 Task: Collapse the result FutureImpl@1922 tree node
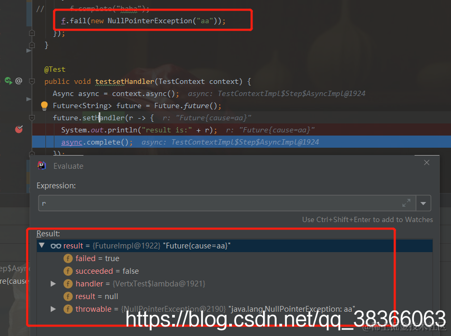coord(42,246)
